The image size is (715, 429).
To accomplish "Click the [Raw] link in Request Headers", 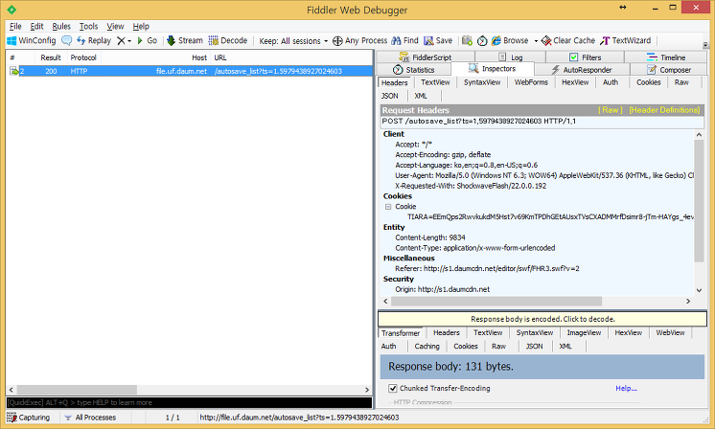I will tap(611, 110).
